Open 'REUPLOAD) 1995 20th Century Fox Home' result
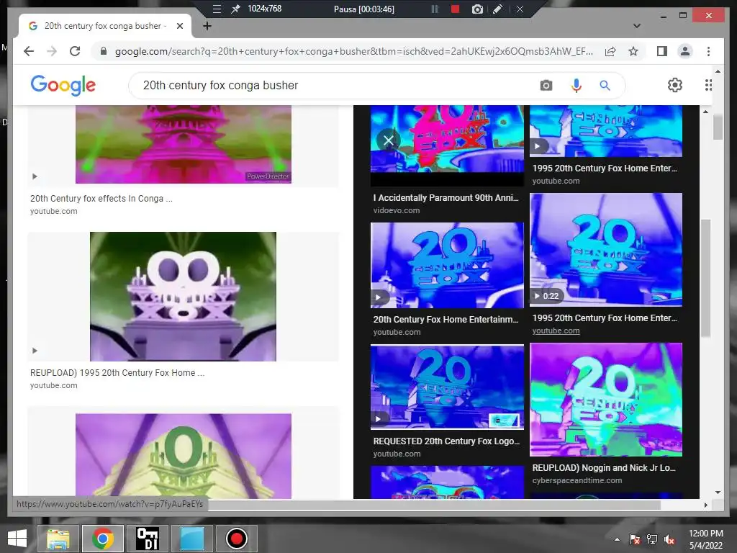The width and height of the screenshot is (737, 553). [x=117, y=372]
